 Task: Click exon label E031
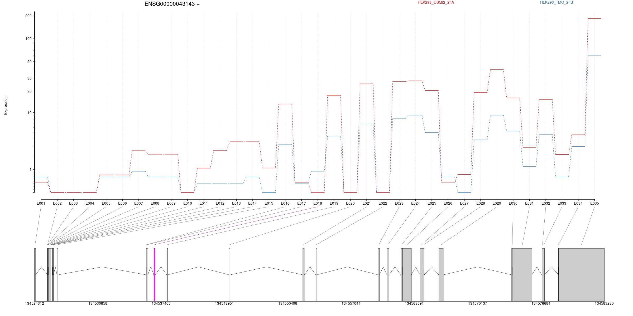[529, 203]
